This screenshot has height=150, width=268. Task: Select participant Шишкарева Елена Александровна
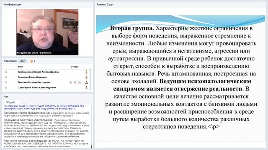(37, 88)
